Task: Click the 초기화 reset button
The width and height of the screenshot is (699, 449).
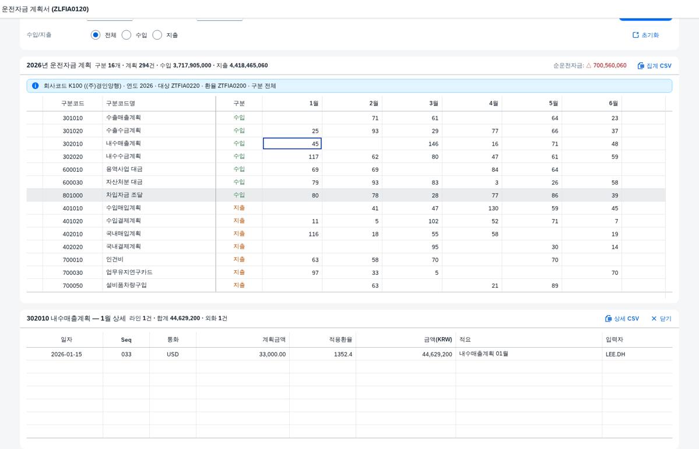Action: [645, 35]
